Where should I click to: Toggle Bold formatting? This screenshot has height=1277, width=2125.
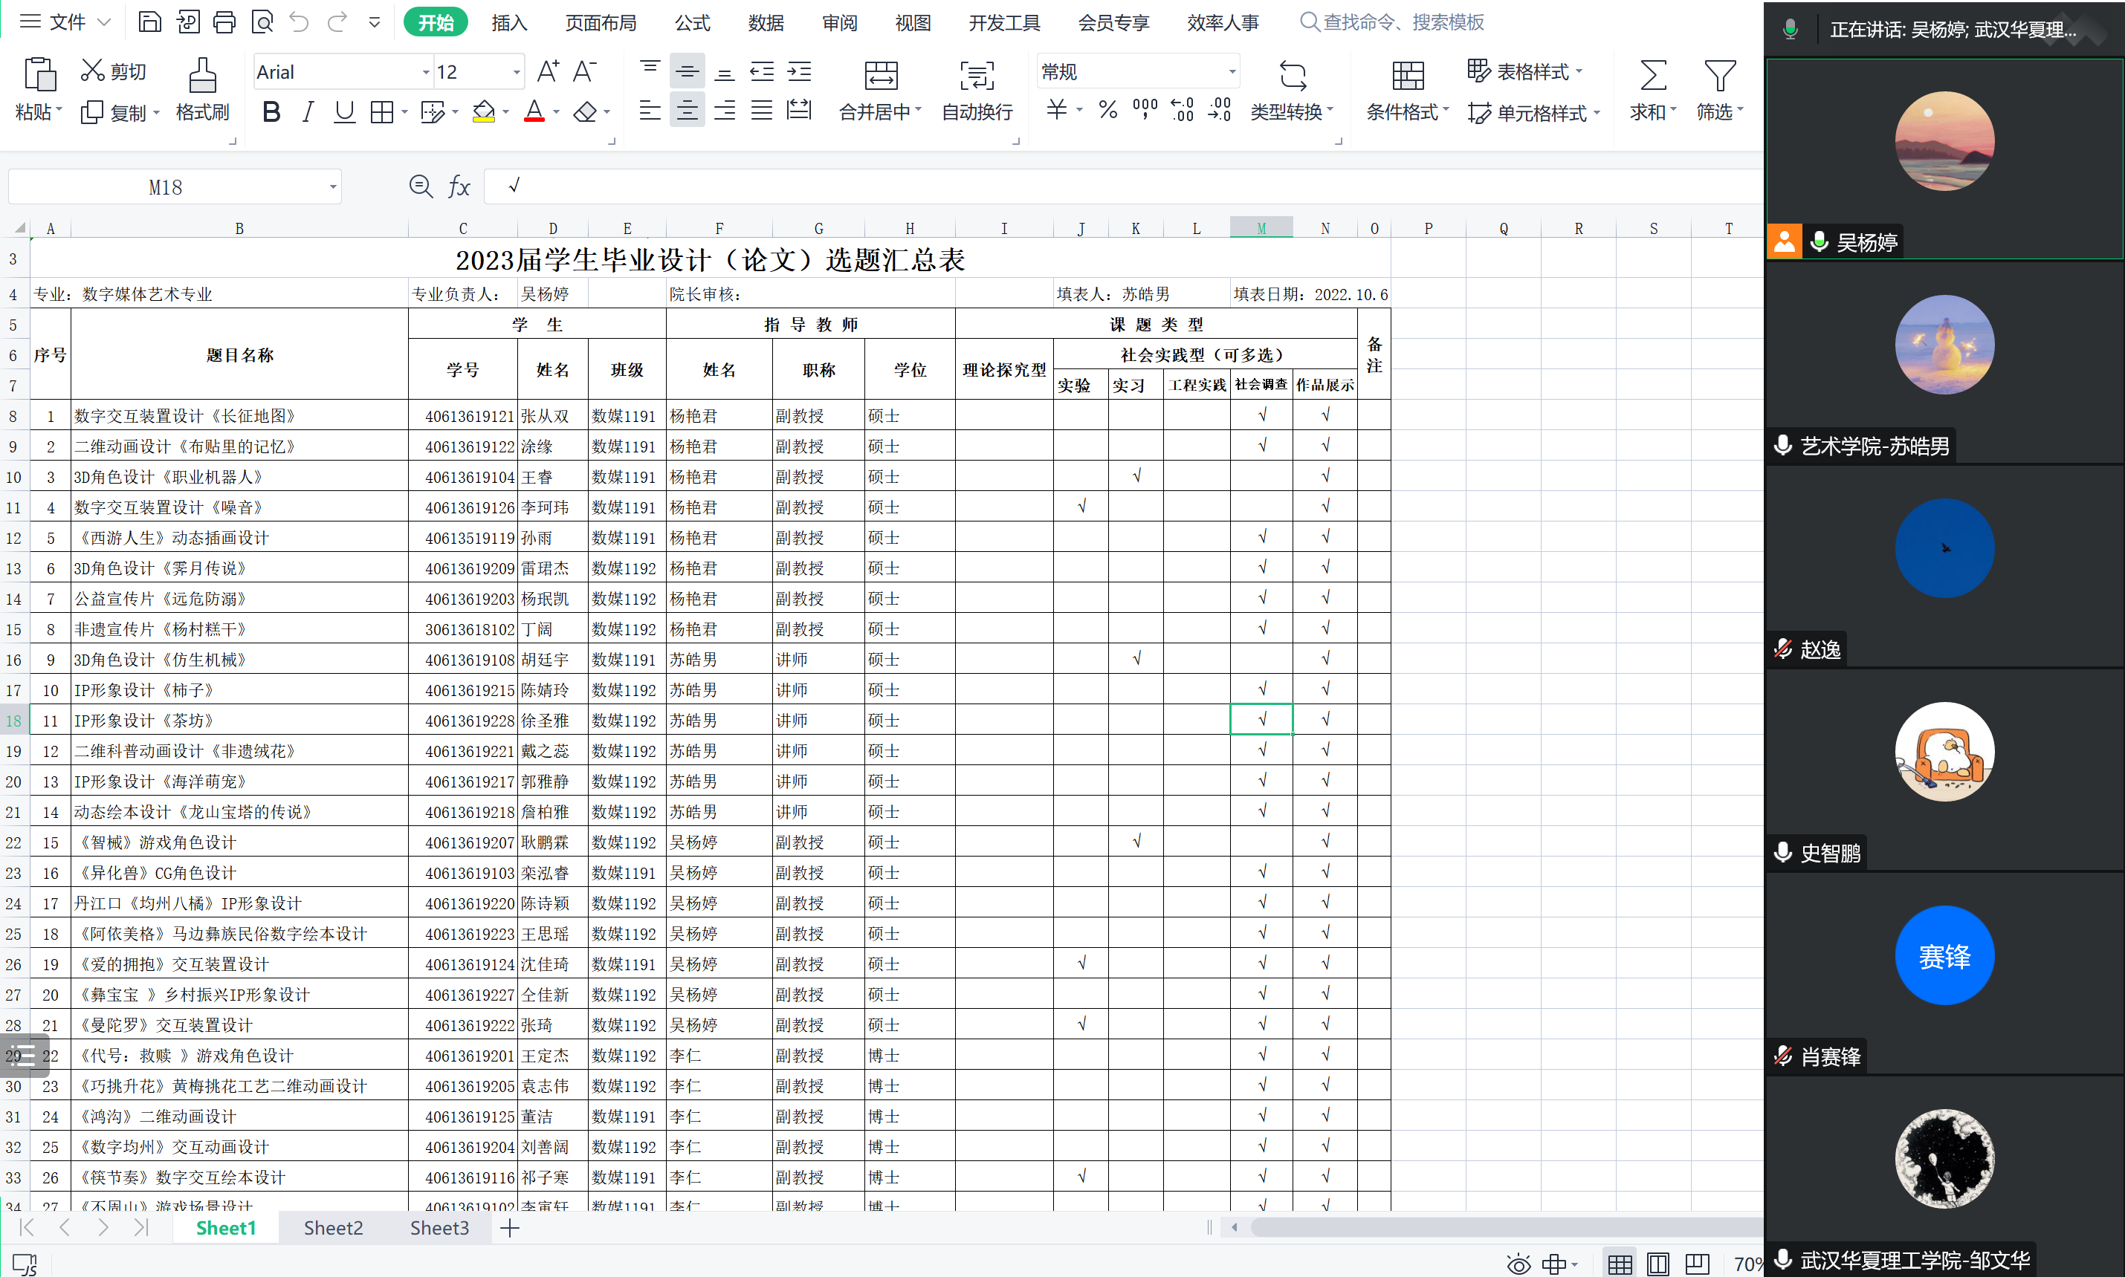(271, 112)
